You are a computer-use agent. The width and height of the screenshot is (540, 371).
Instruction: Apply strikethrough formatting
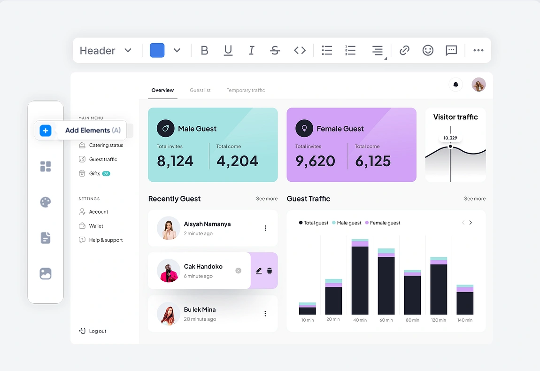click(x=275, y=51)
